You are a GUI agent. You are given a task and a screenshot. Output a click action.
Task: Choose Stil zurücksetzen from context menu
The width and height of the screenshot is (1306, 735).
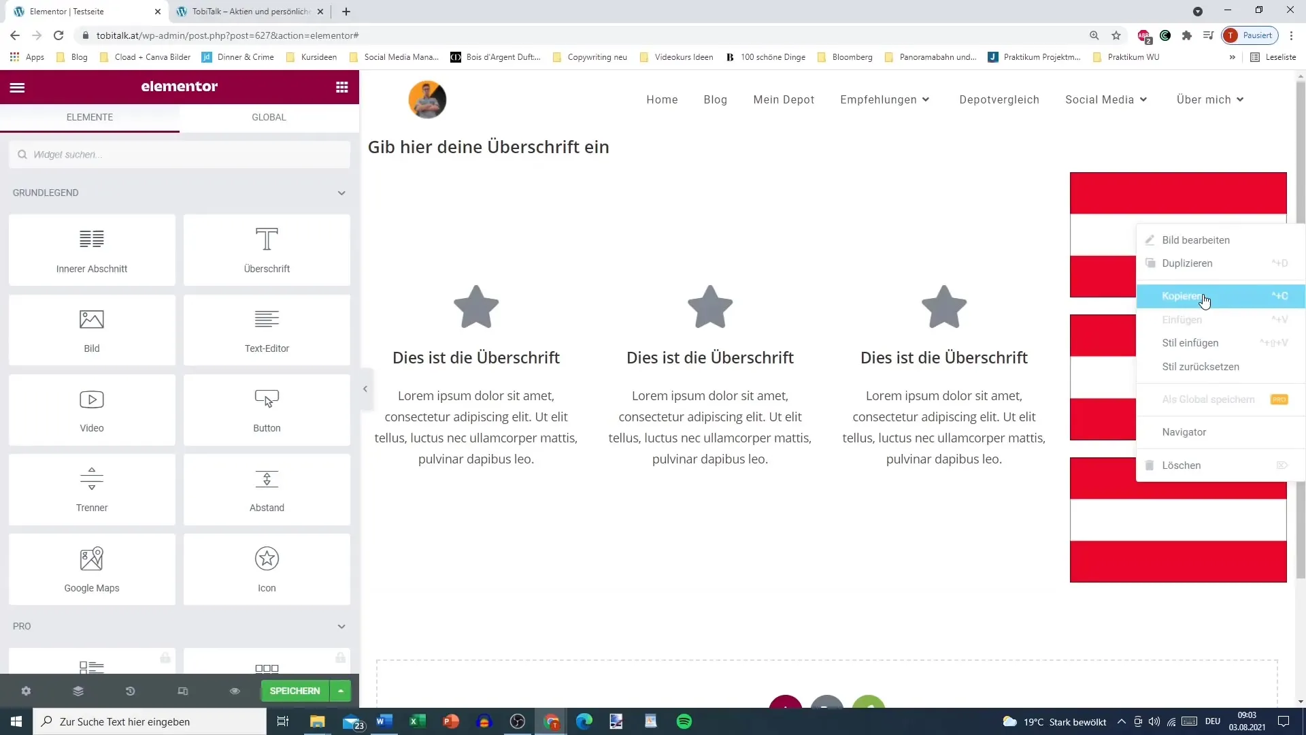[x=1220, y=367]
